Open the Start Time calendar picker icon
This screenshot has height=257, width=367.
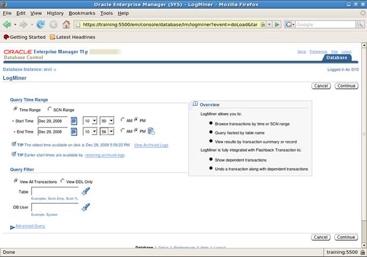coord(74,121)
